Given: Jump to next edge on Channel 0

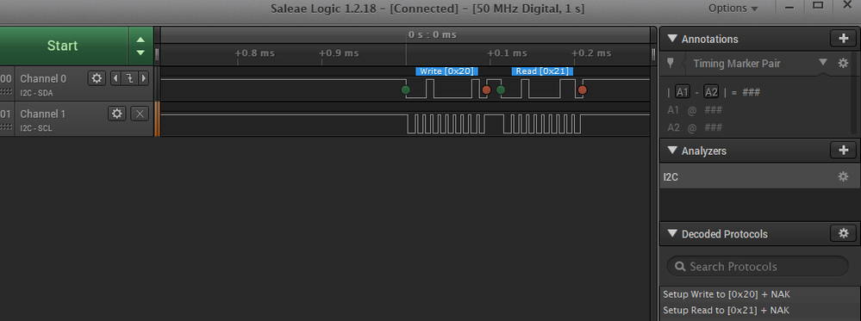Looking at the screenshot, I should [144, 78].
